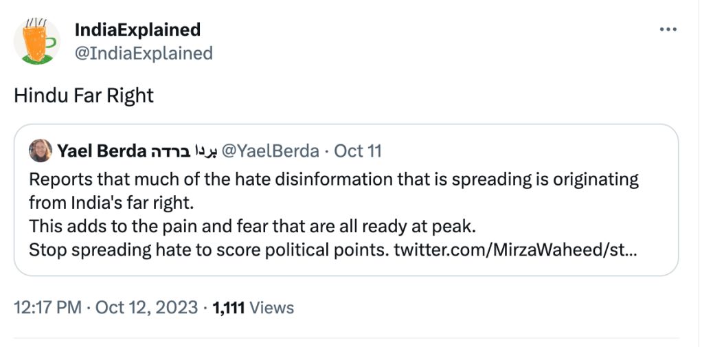Screen dimensions: 702x347
Task: Click the 1,111 view count number
Action: pyautogui.click(x=229, y=308)
